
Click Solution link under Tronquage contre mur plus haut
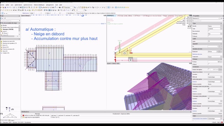click(x=195, y=91)
